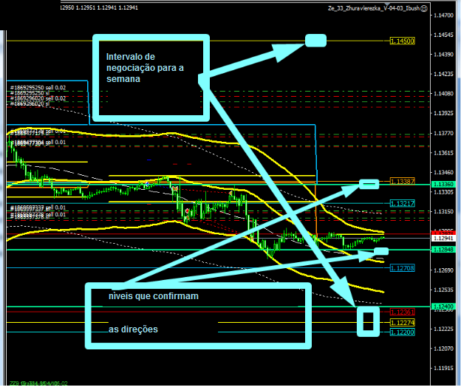Click the red 1.12361 price label
Image resolution: width=461 pixels, height=390 pixels.
click(402, 312)
